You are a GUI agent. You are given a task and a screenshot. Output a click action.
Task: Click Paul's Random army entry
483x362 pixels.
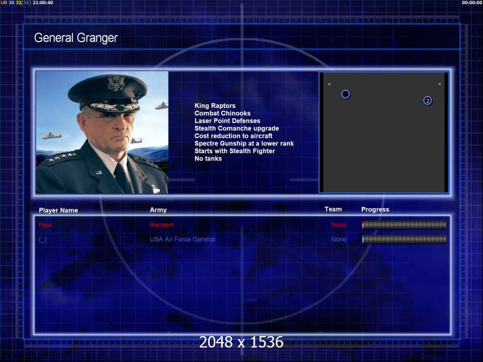162,225
